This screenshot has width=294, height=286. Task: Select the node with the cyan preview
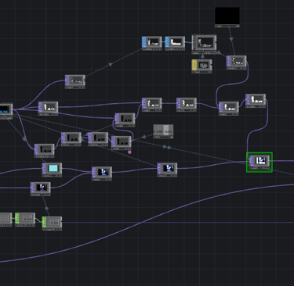click(x=52, y=170)
